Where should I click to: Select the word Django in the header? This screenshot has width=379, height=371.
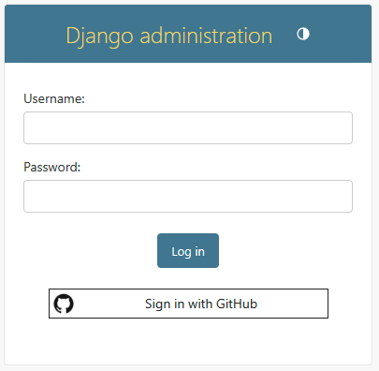[100, 37]
